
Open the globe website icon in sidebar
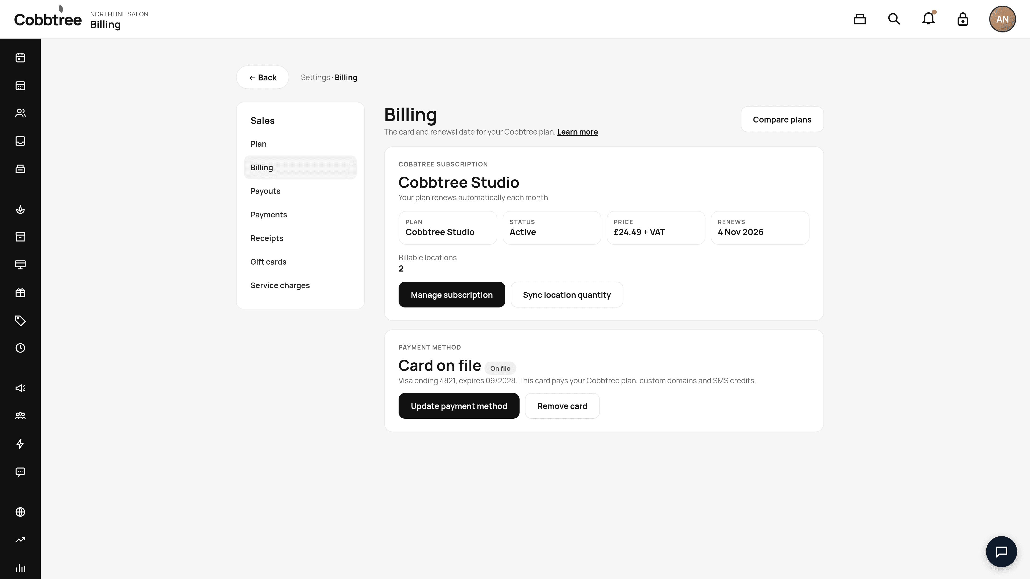tap(20, 512)
